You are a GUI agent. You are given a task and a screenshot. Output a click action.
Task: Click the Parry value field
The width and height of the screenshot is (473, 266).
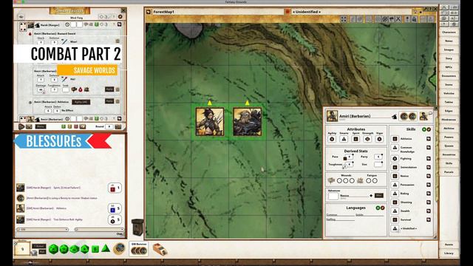click(378, 157)
